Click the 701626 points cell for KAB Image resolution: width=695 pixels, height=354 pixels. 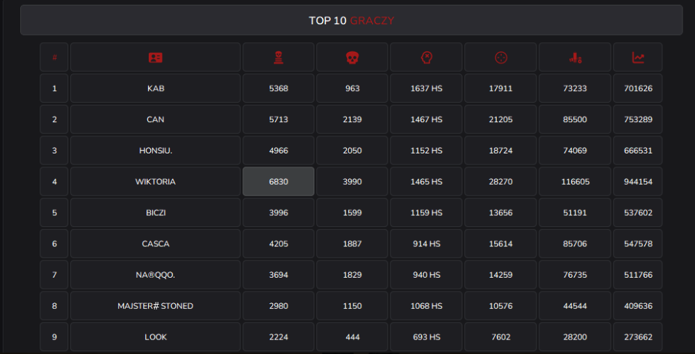pos(638,89)
